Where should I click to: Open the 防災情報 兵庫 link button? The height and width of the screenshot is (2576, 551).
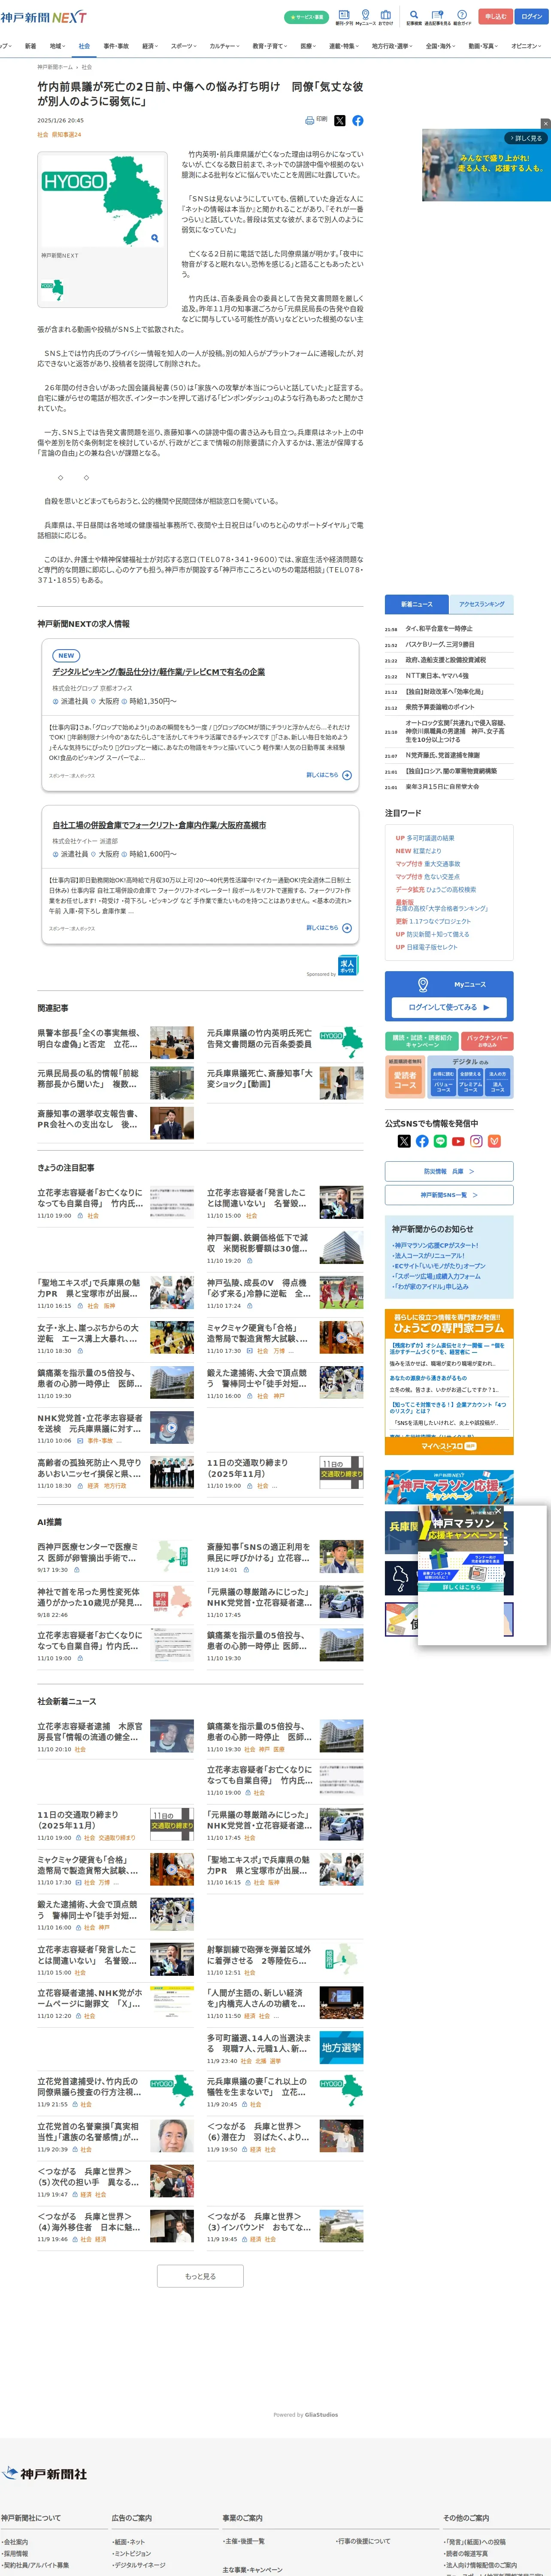[x=449, y=1171]
